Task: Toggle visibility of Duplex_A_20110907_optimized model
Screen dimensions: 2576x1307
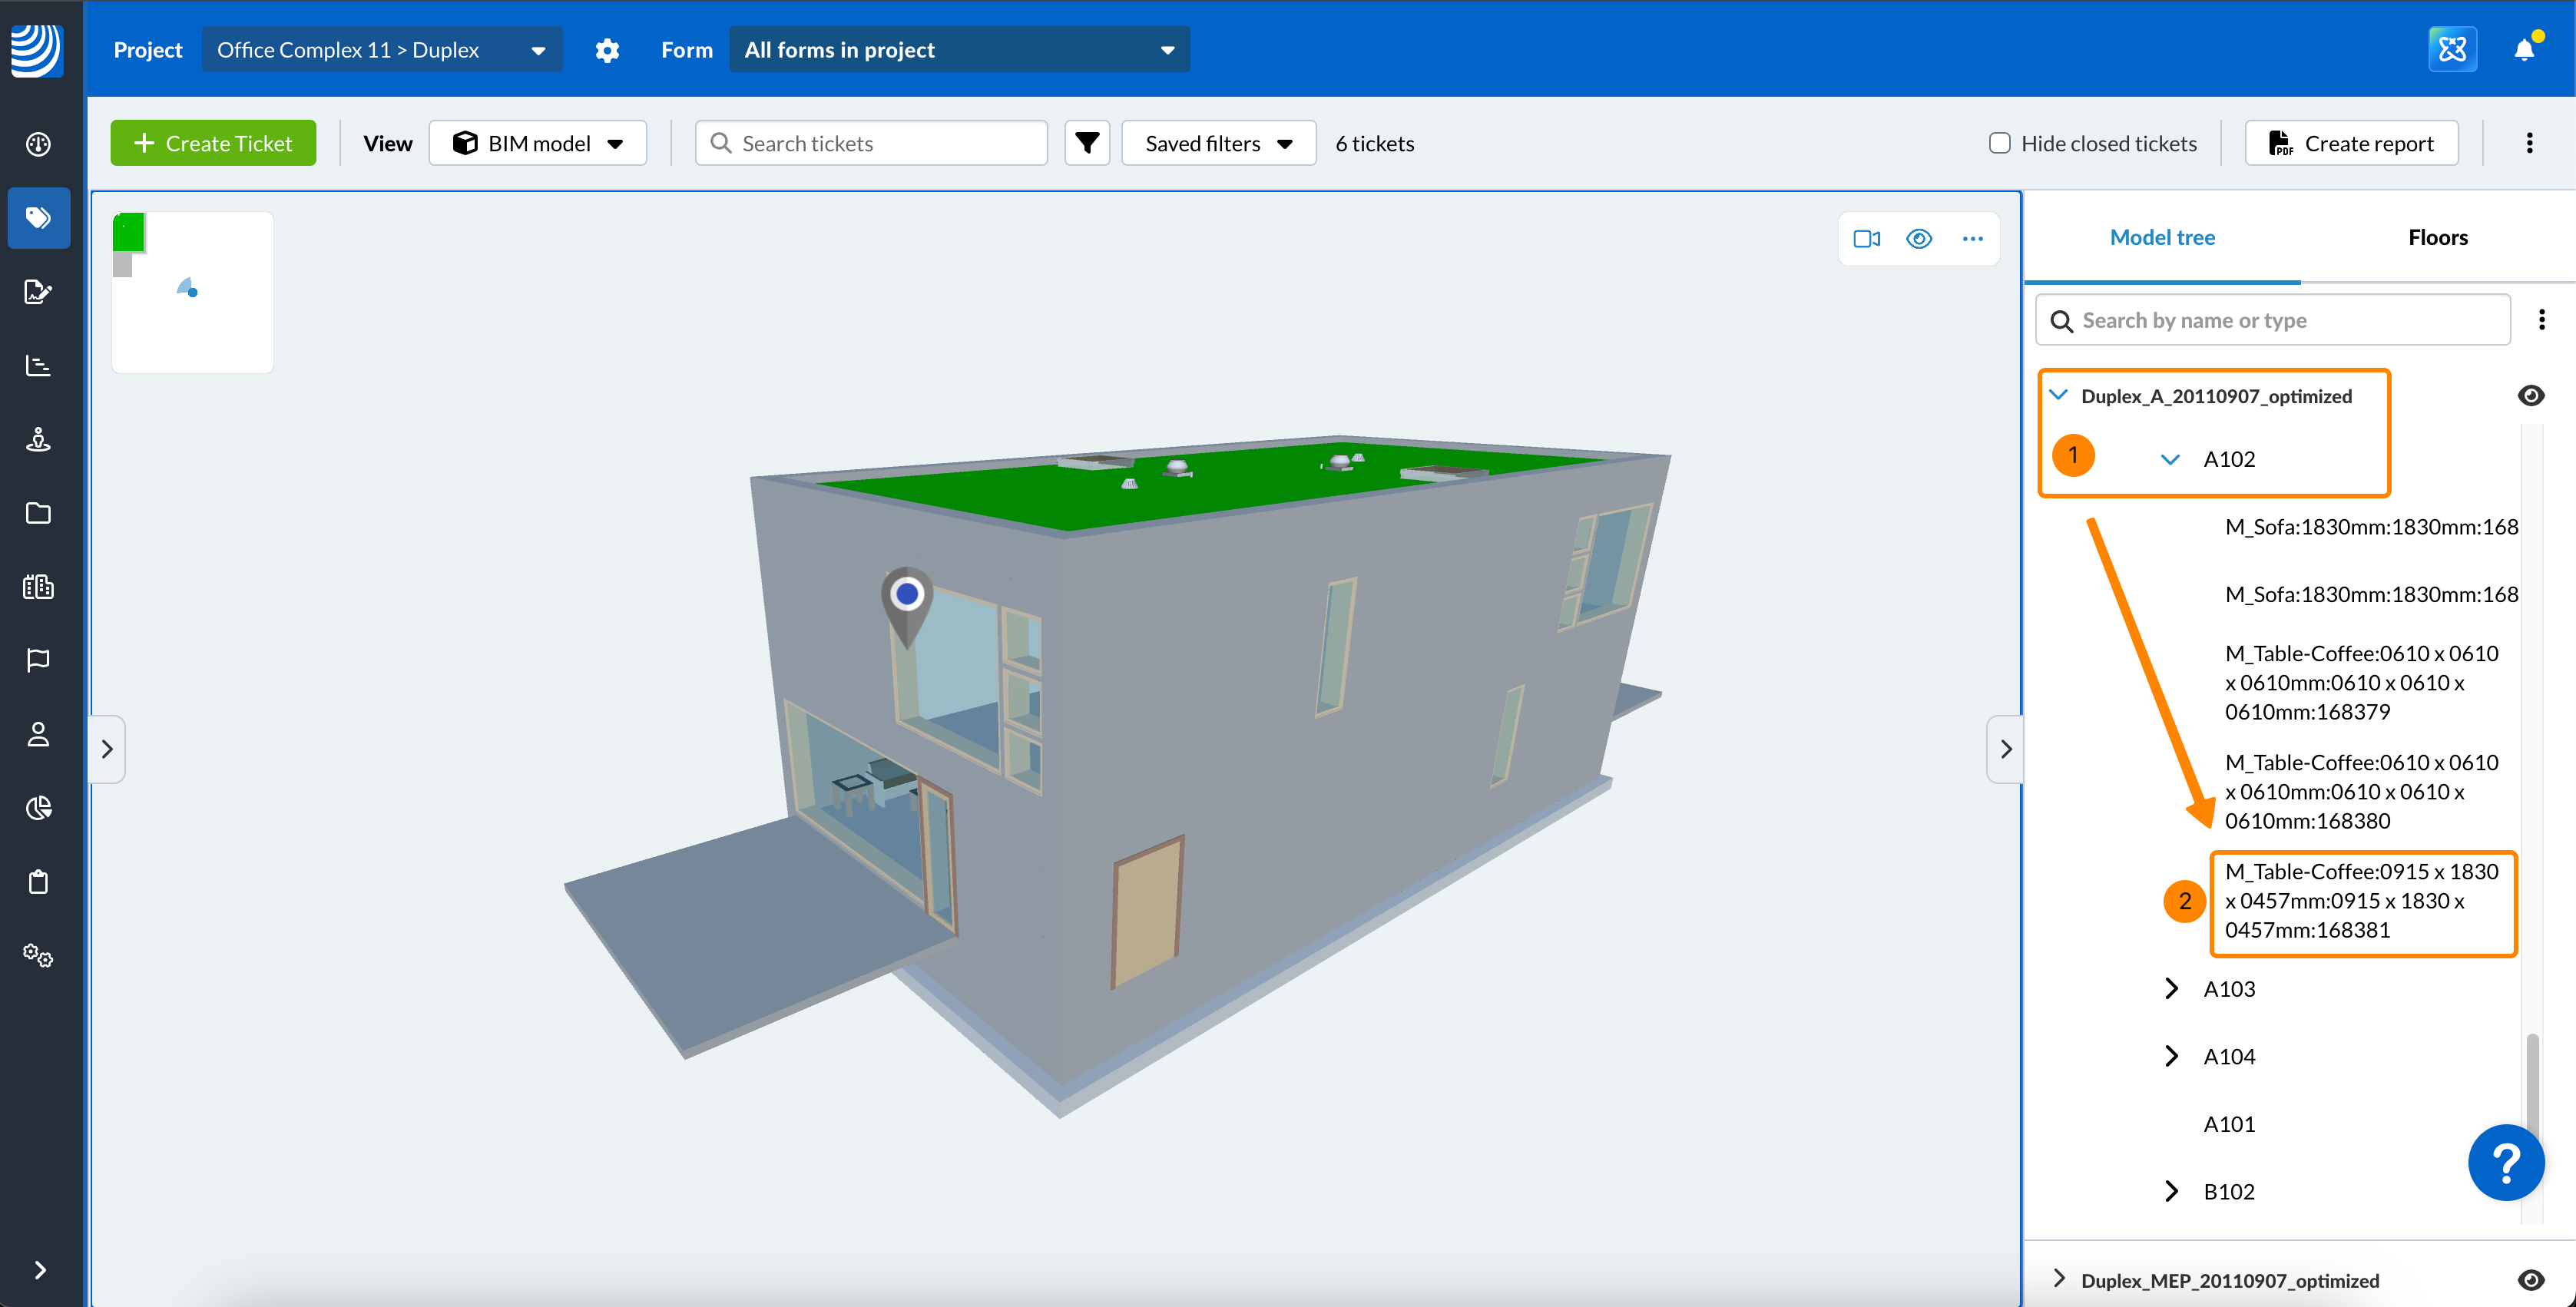Action: tap(2530, 396)
